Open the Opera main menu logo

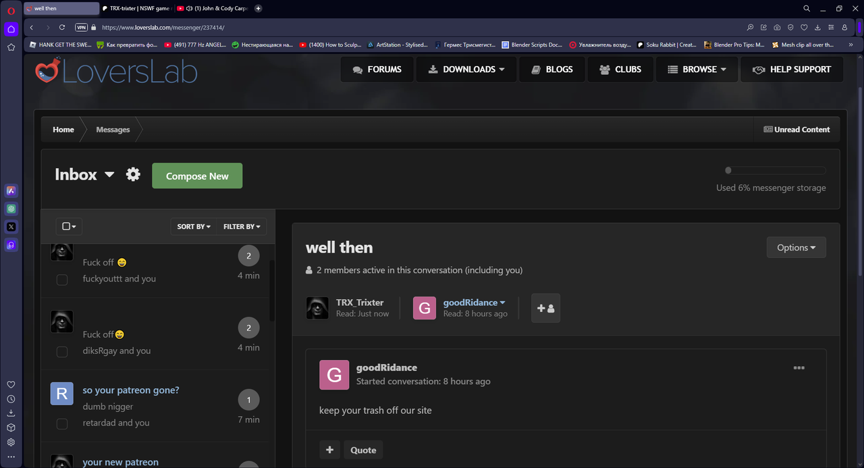tap(11, 9)
